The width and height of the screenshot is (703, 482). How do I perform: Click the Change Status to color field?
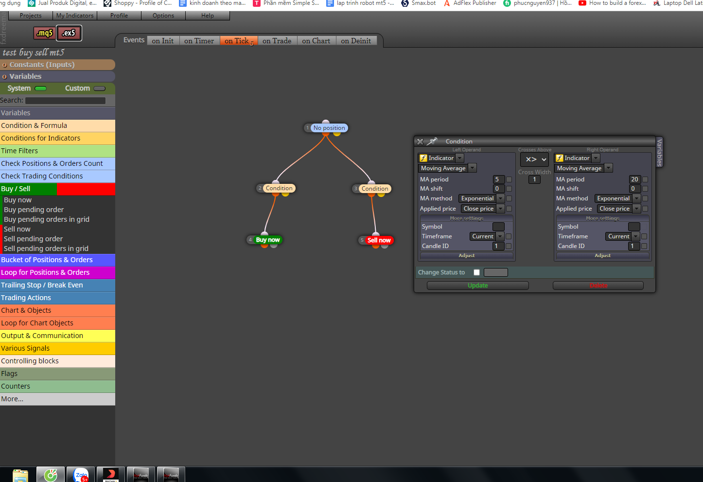pos(496,272)
